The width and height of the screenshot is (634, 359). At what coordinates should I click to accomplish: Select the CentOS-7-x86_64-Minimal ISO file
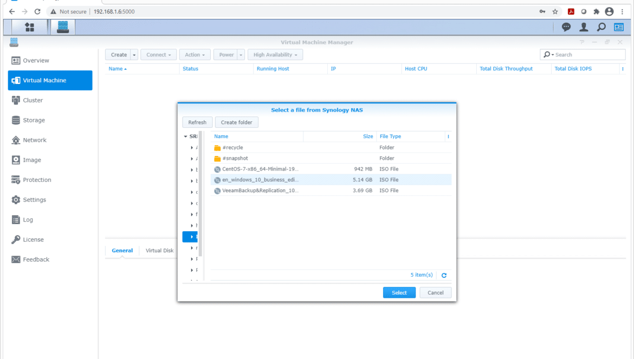331,169
